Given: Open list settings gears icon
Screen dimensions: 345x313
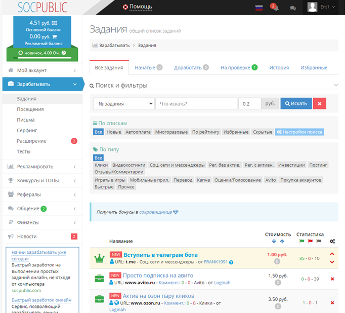Looking at the screenshot, I should pyautogui.click(x=332, y=241).
